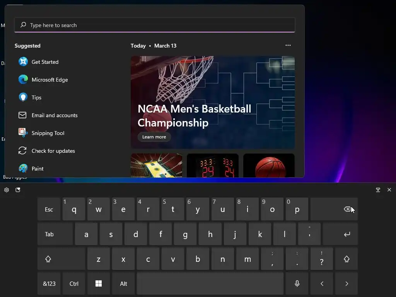396x297 pixels.
Task: Tap the Tab key
Action: pos(55,234)
